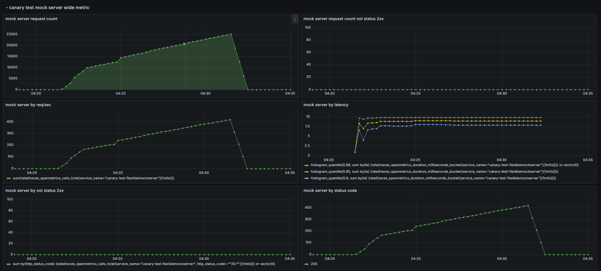Toggle the histogram_quantile(0.99) latency legend series

coord(444,165)
